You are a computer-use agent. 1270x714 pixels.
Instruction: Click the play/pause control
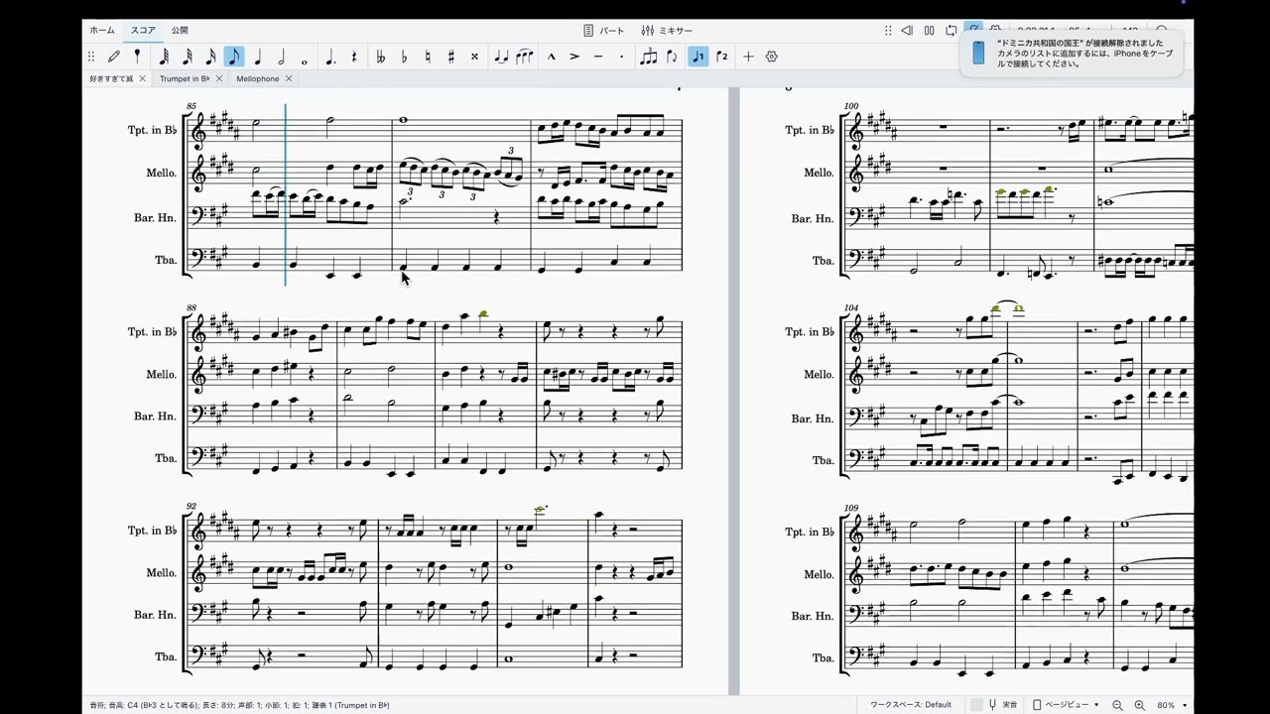pyautogui.click(x=930, y=31)
